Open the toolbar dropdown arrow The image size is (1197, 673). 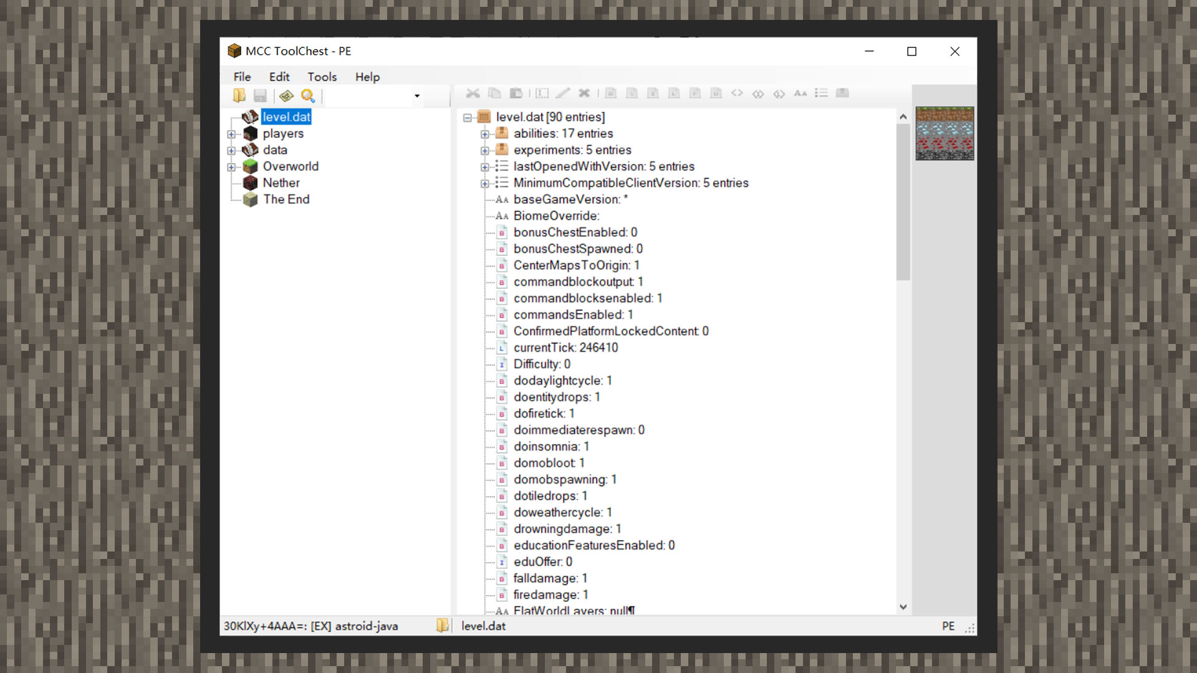(x=417, y=96)
